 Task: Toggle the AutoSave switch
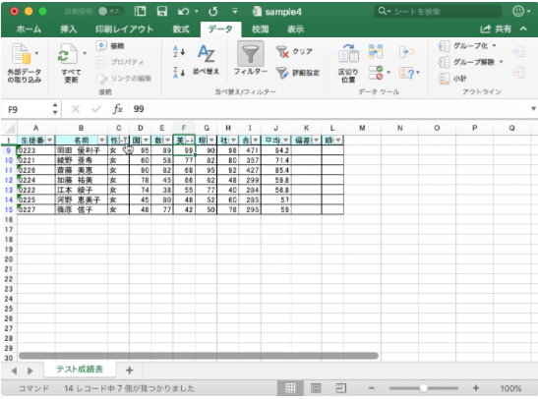[x=109, y=12]
